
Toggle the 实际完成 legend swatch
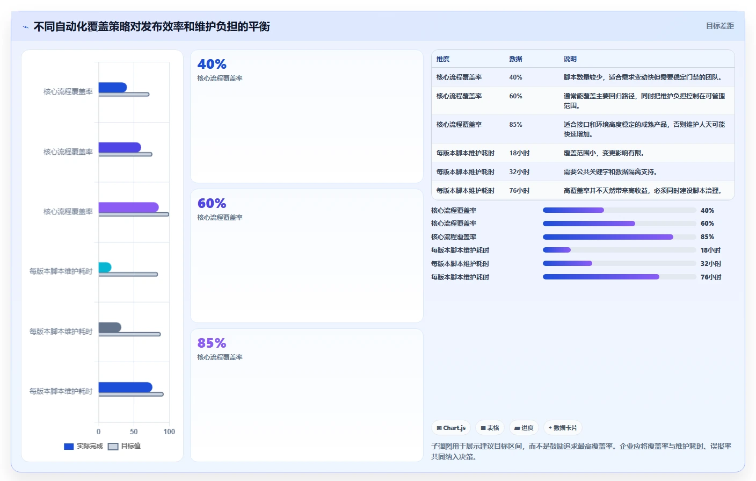(69, 446)
